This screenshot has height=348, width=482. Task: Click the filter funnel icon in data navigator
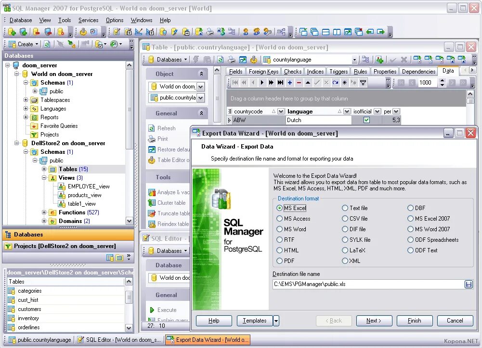tap(363, 82)
